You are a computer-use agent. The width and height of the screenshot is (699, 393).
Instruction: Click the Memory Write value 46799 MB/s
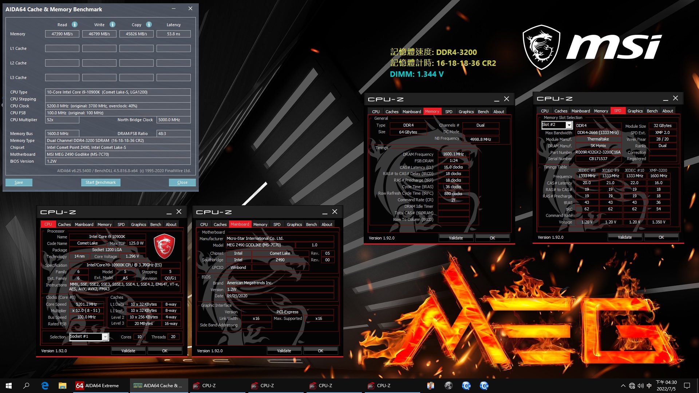pos(99,34)
